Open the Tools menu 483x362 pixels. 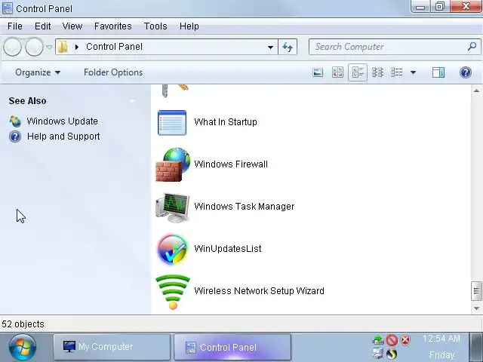tap(155, 26)
